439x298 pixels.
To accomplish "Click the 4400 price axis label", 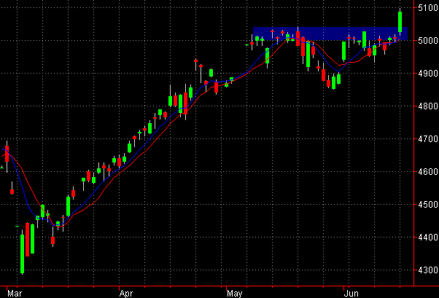I will 428,238.
